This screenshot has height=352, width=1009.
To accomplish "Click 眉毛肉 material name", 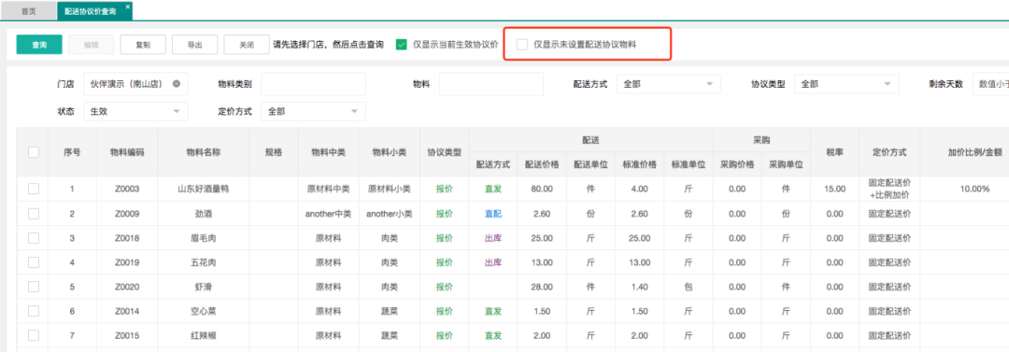I will pos(204,237).
